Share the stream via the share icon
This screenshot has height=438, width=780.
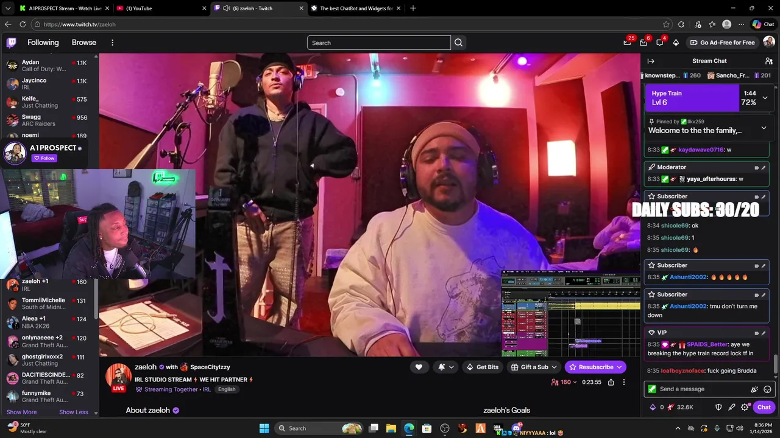coord(611,382)
